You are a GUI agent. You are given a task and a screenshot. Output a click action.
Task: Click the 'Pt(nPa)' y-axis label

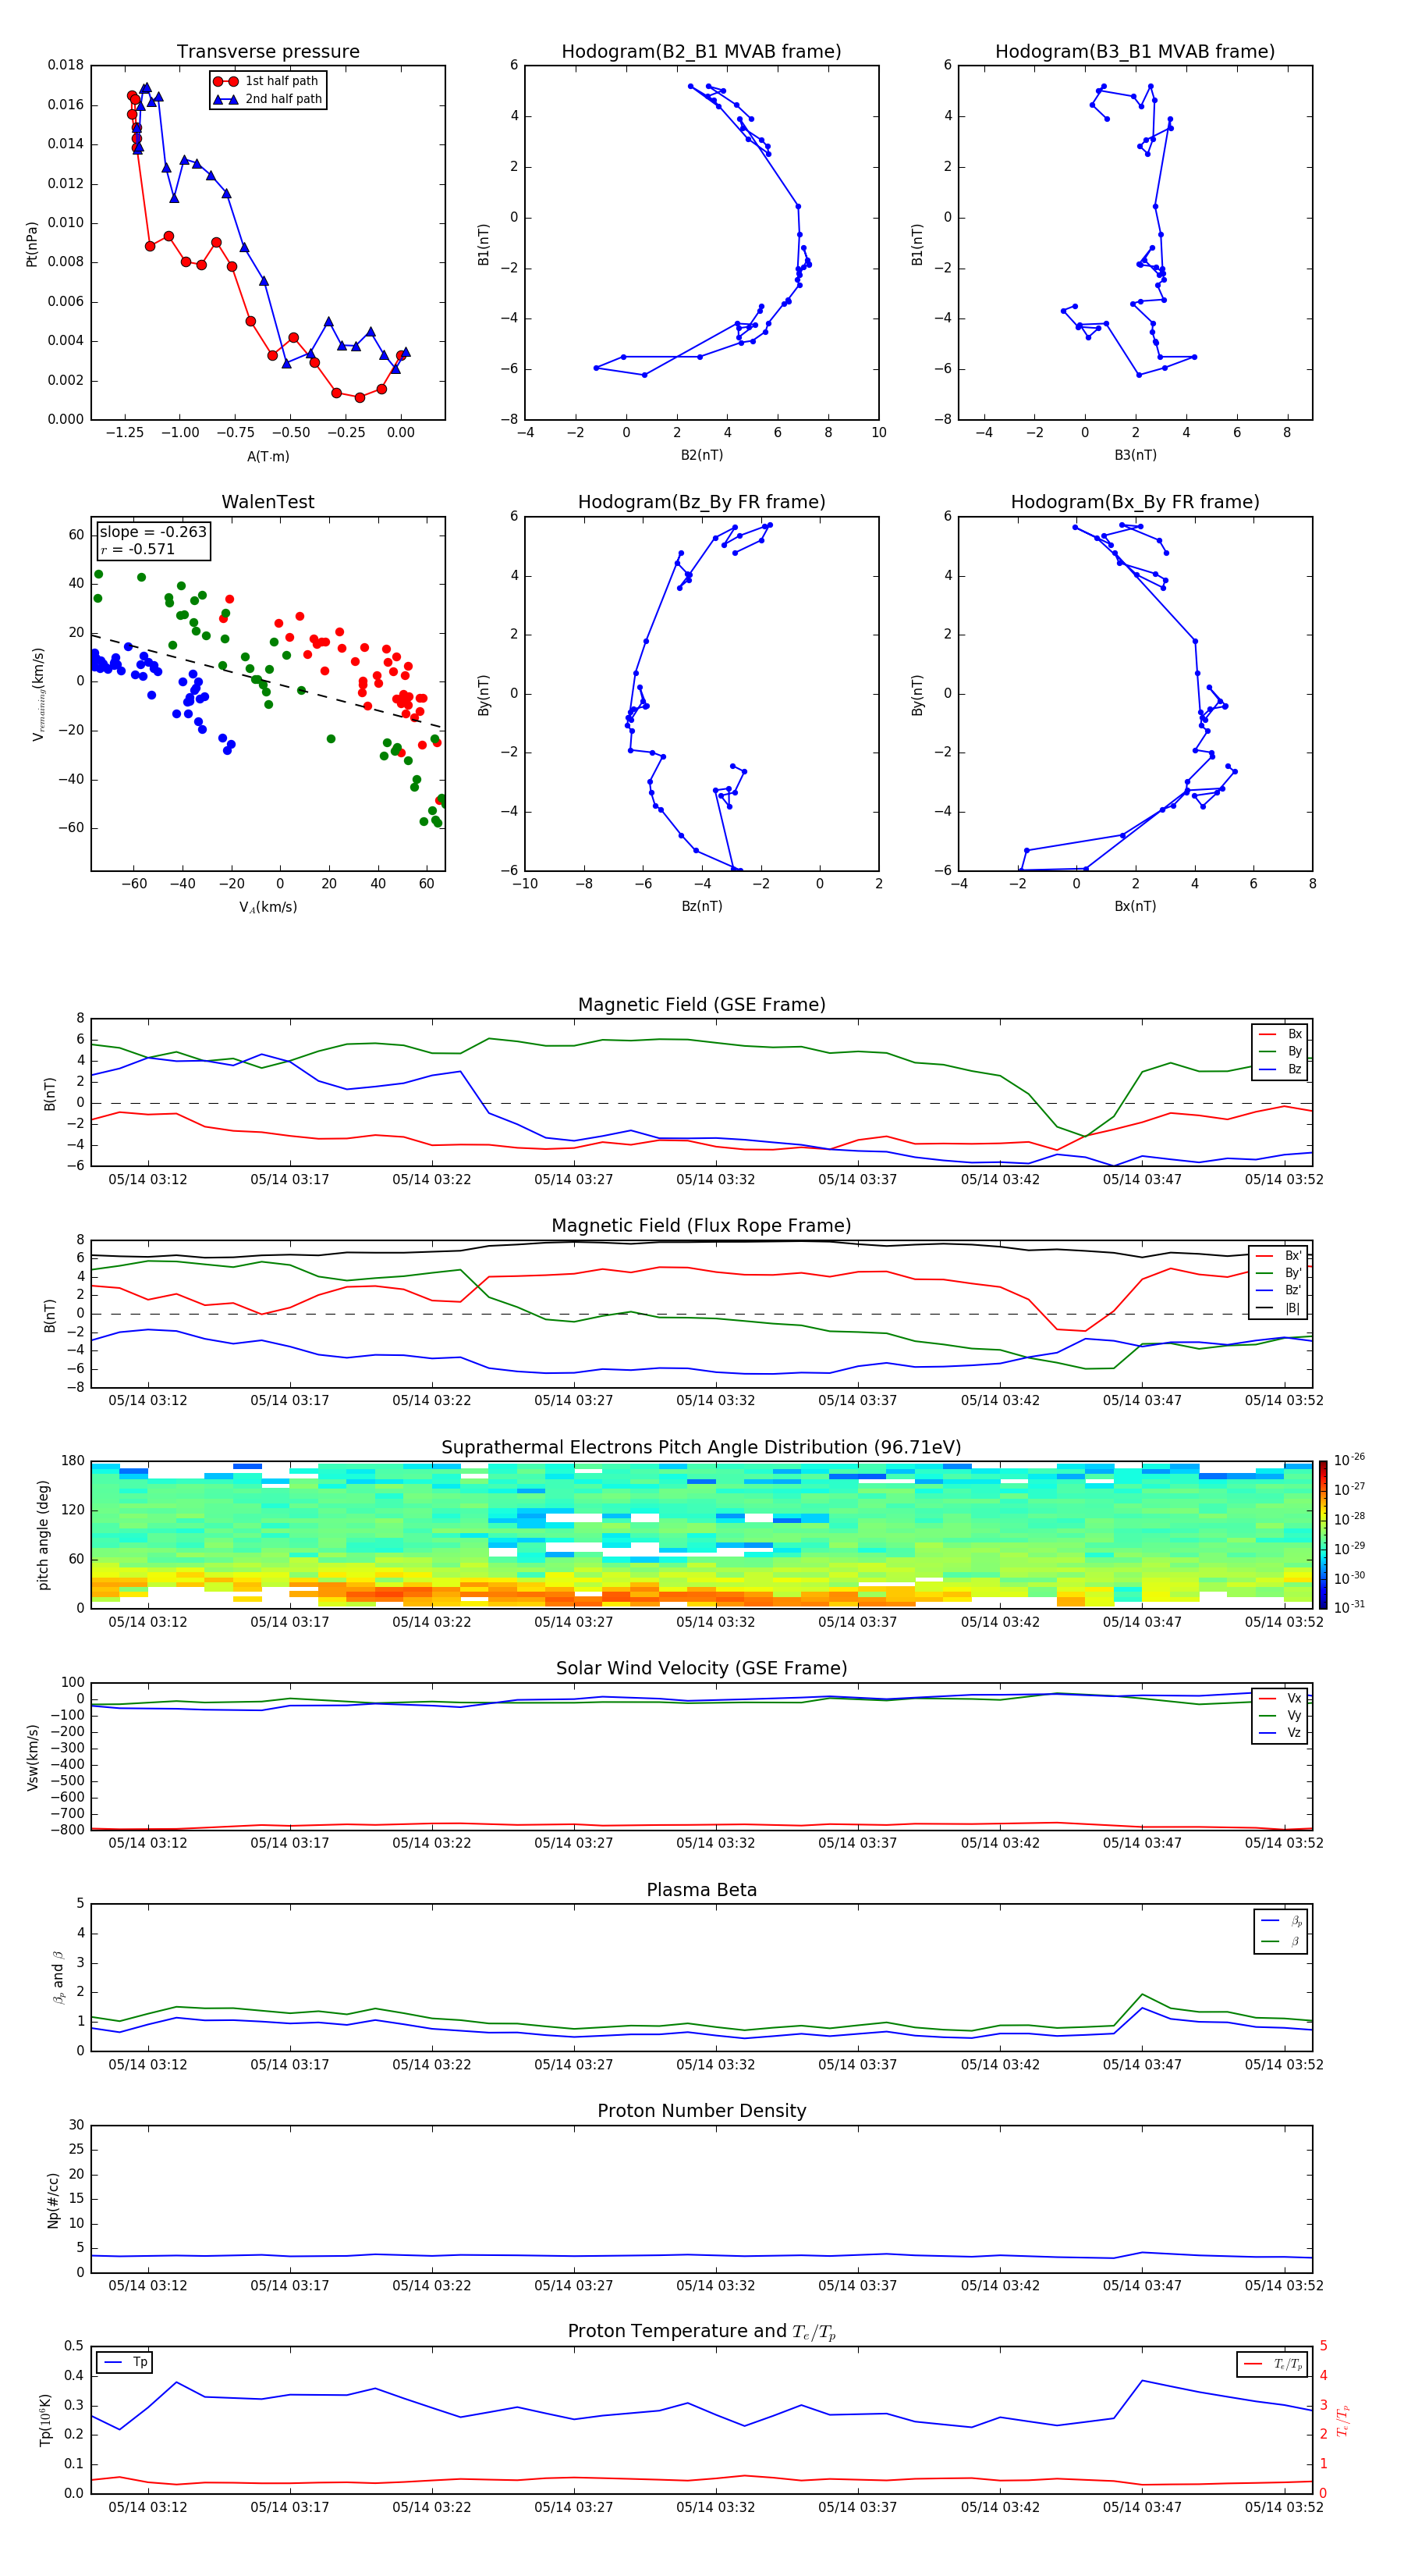point(32,243)
